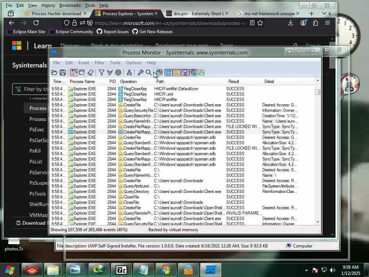Switch to Process Hacker download browser tab
Image resolution: width=369 pixels, height=277 pixels.
[56, 14]
